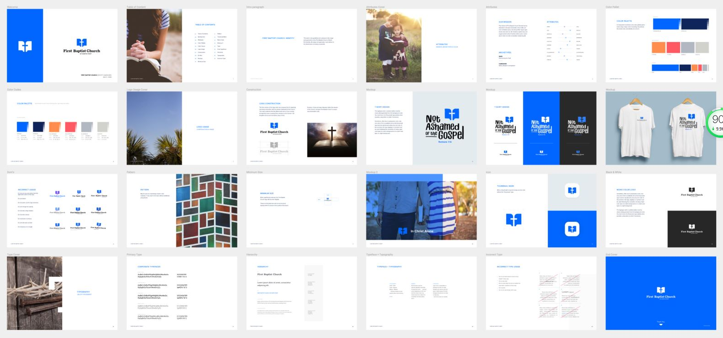This screenshot has height=338, width=723.
Task: Click the white book-cross logo on Welcome's blue panel
Action: click(x=25, y=46)
